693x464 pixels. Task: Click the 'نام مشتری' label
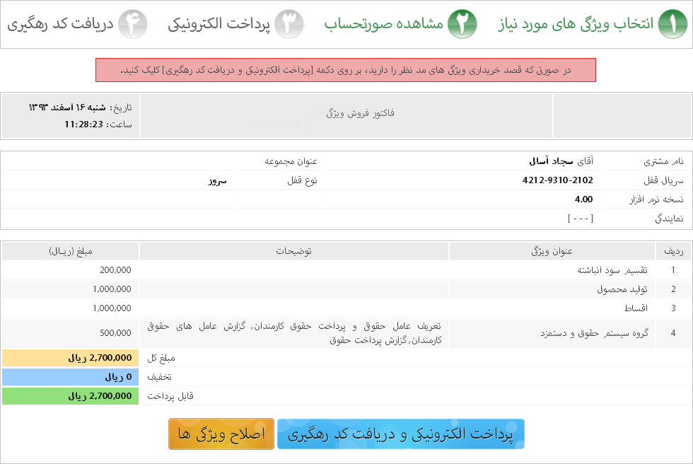tap(663, 161)
